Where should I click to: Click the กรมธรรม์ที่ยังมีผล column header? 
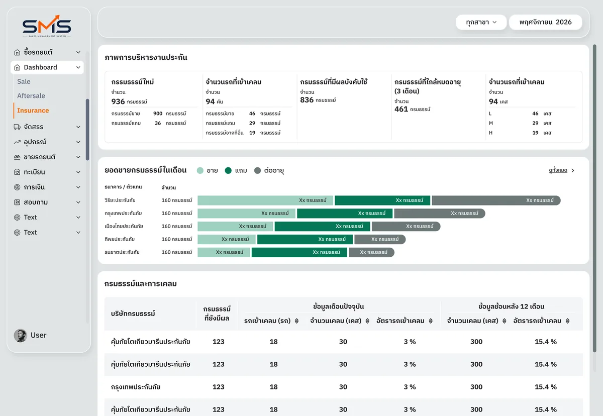coord(217,314)
